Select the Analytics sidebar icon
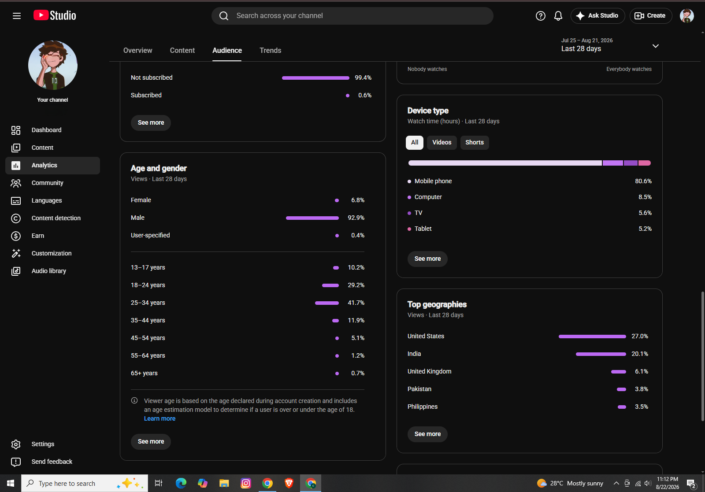Viewport: 705px width, 492px height. point(16,165)
